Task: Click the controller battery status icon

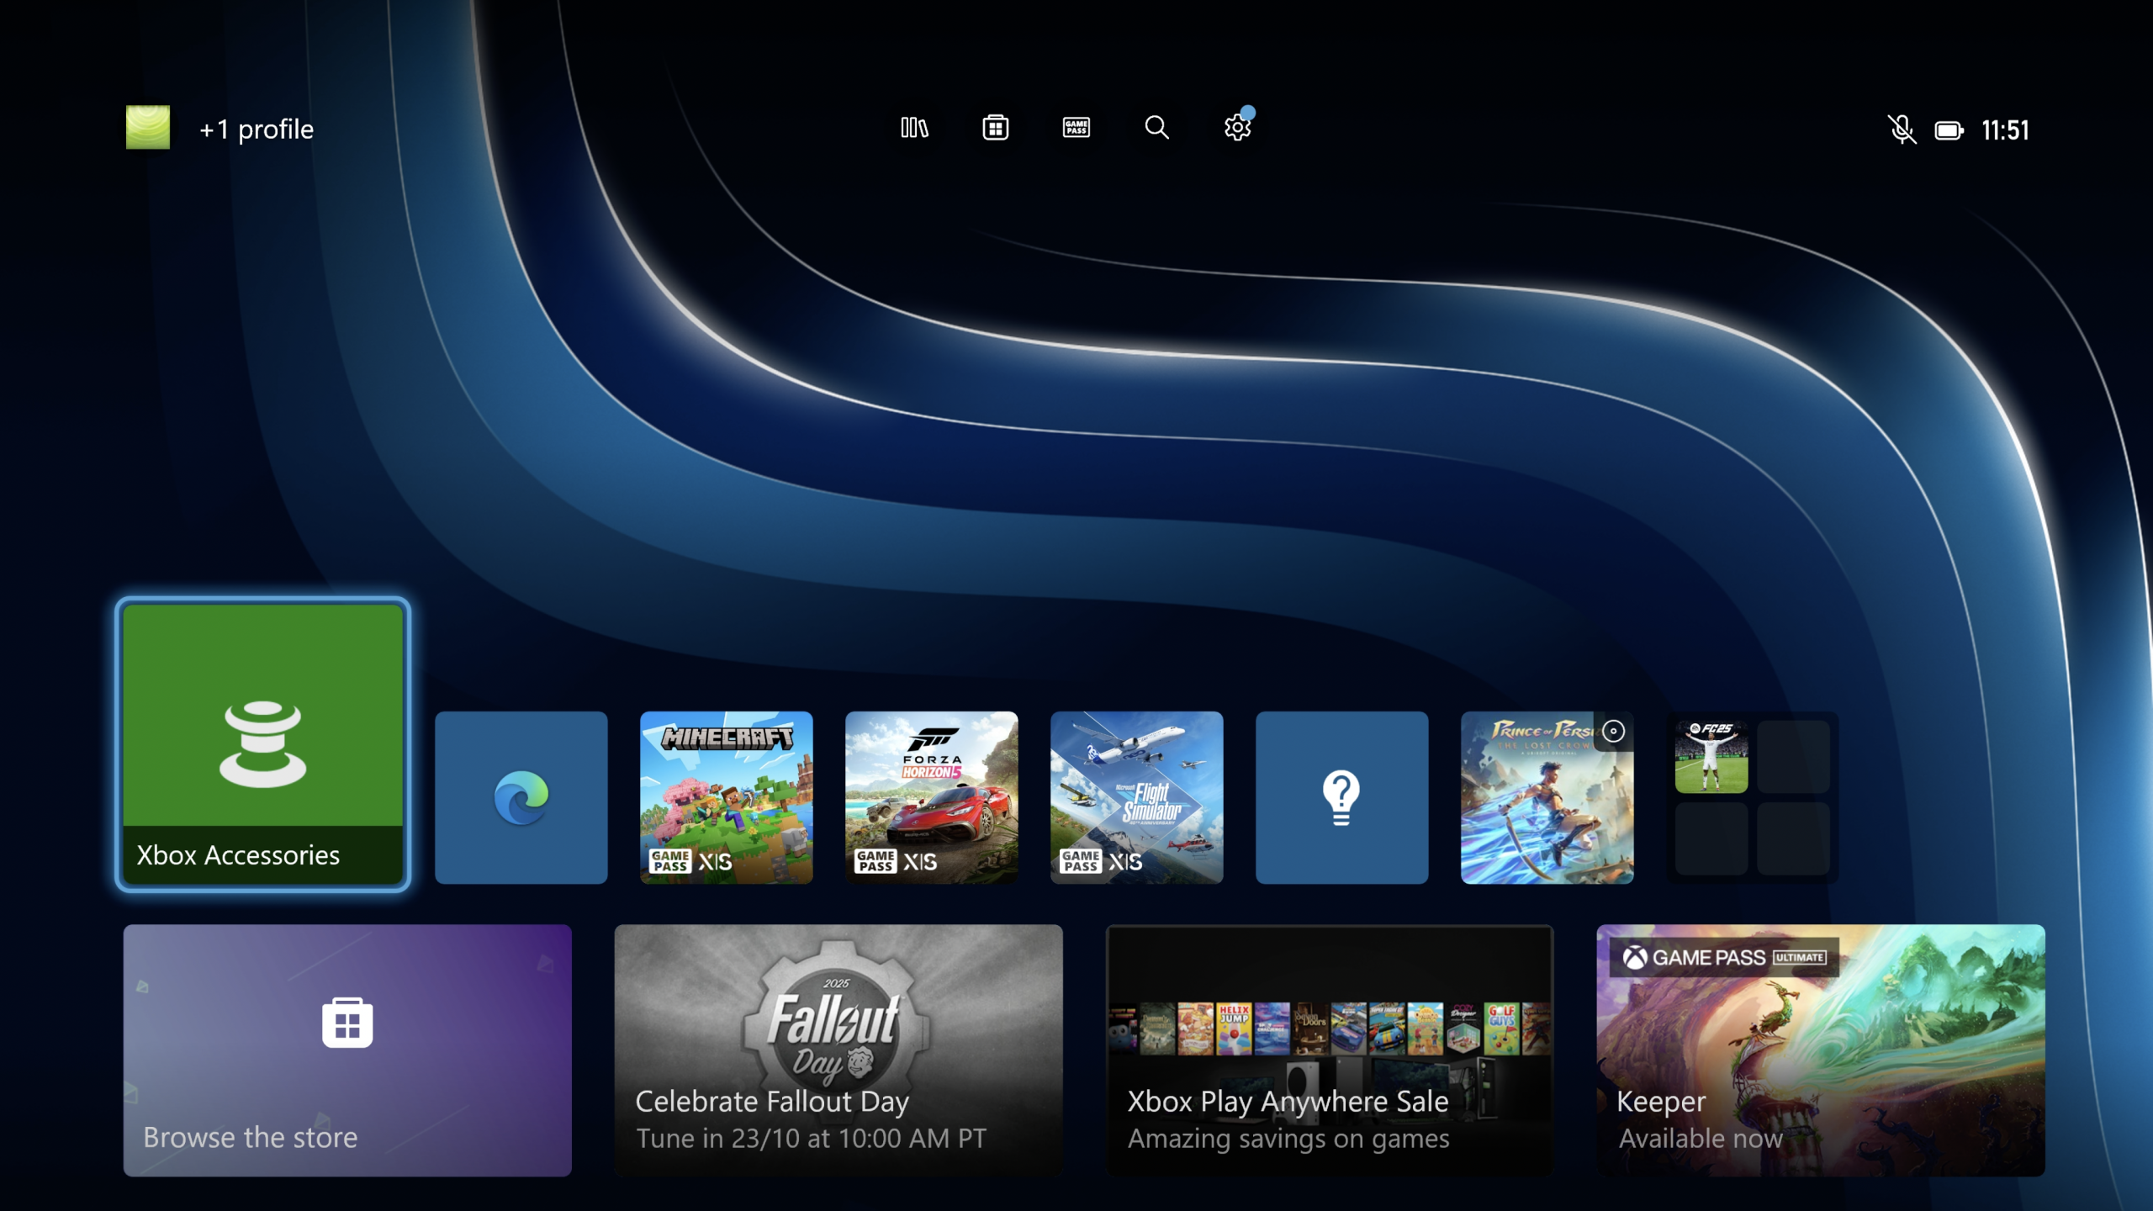Action: click(1949, 130)
